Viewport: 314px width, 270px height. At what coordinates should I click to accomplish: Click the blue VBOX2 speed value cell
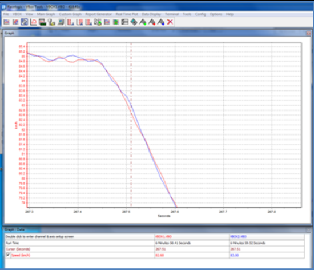pos(267,255)
